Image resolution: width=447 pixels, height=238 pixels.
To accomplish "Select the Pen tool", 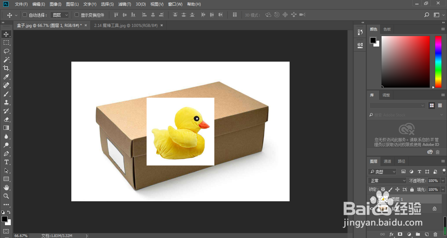I will [x=6, y=153].
